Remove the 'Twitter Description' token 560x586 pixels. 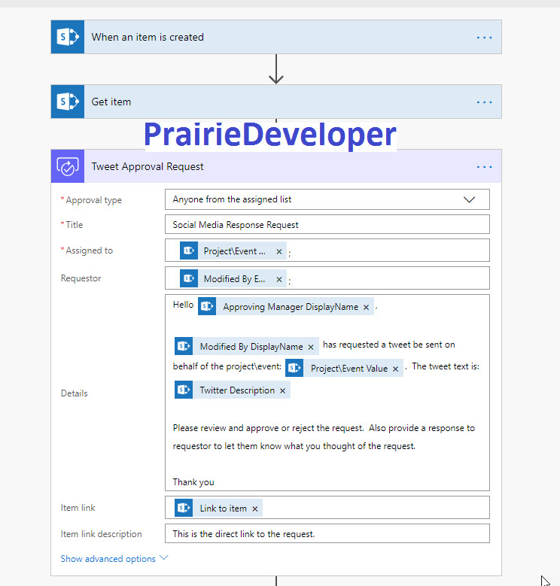pyautogui.click(x=282, y=391)
